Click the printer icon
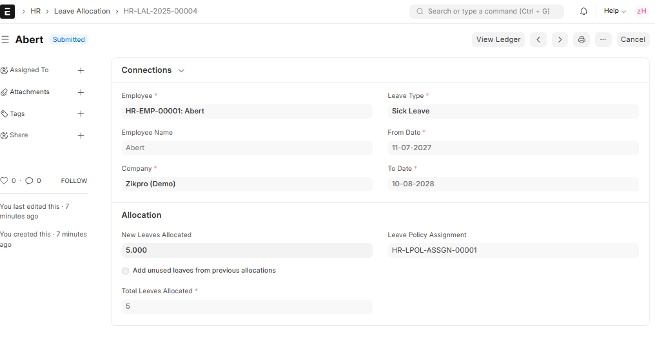This screenshot has width=655, height=339. 582,40
